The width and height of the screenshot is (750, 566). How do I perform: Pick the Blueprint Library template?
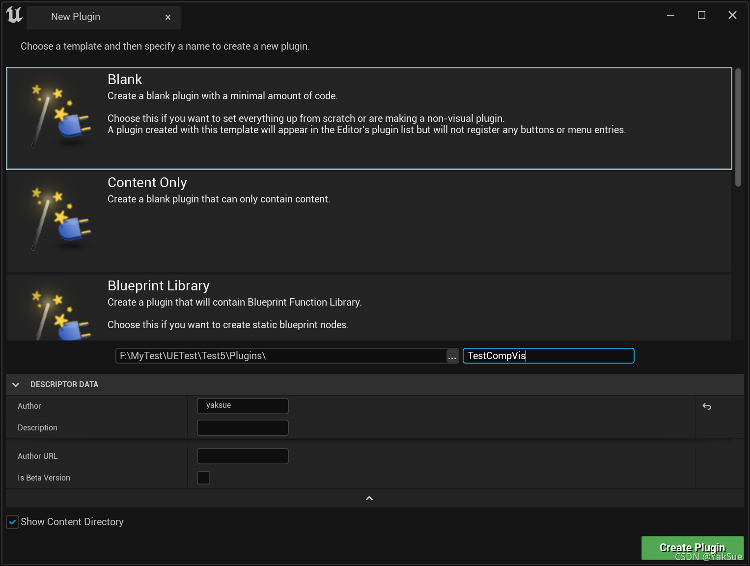click(x=369, y=307)
